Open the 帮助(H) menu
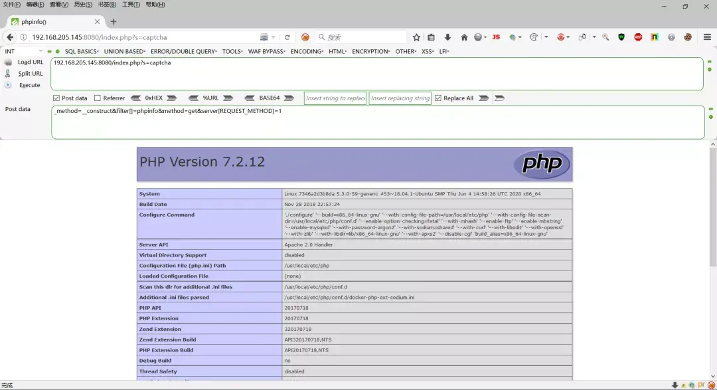Image resolution: width=717 pixels, height=390 pixels. (155, 5)
